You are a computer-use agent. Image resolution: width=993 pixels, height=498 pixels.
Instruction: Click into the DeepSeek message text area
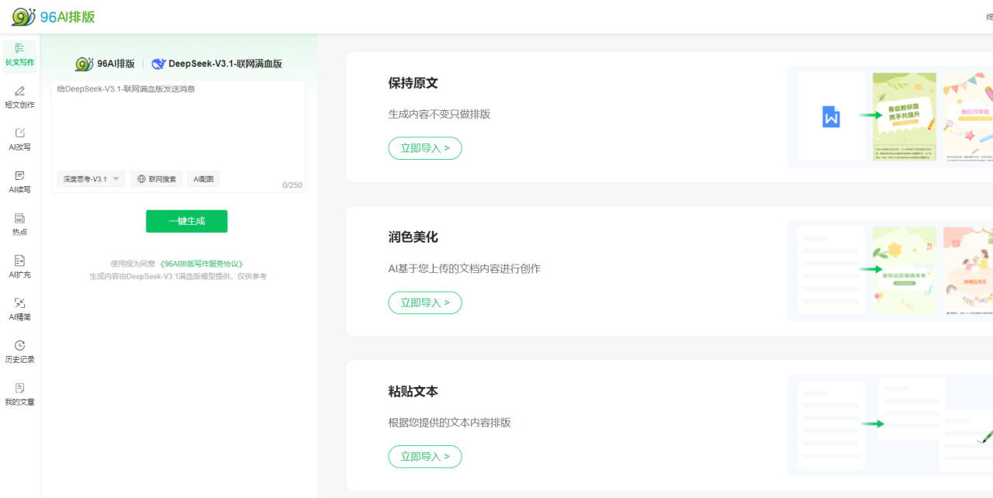(x=178, y=124)
